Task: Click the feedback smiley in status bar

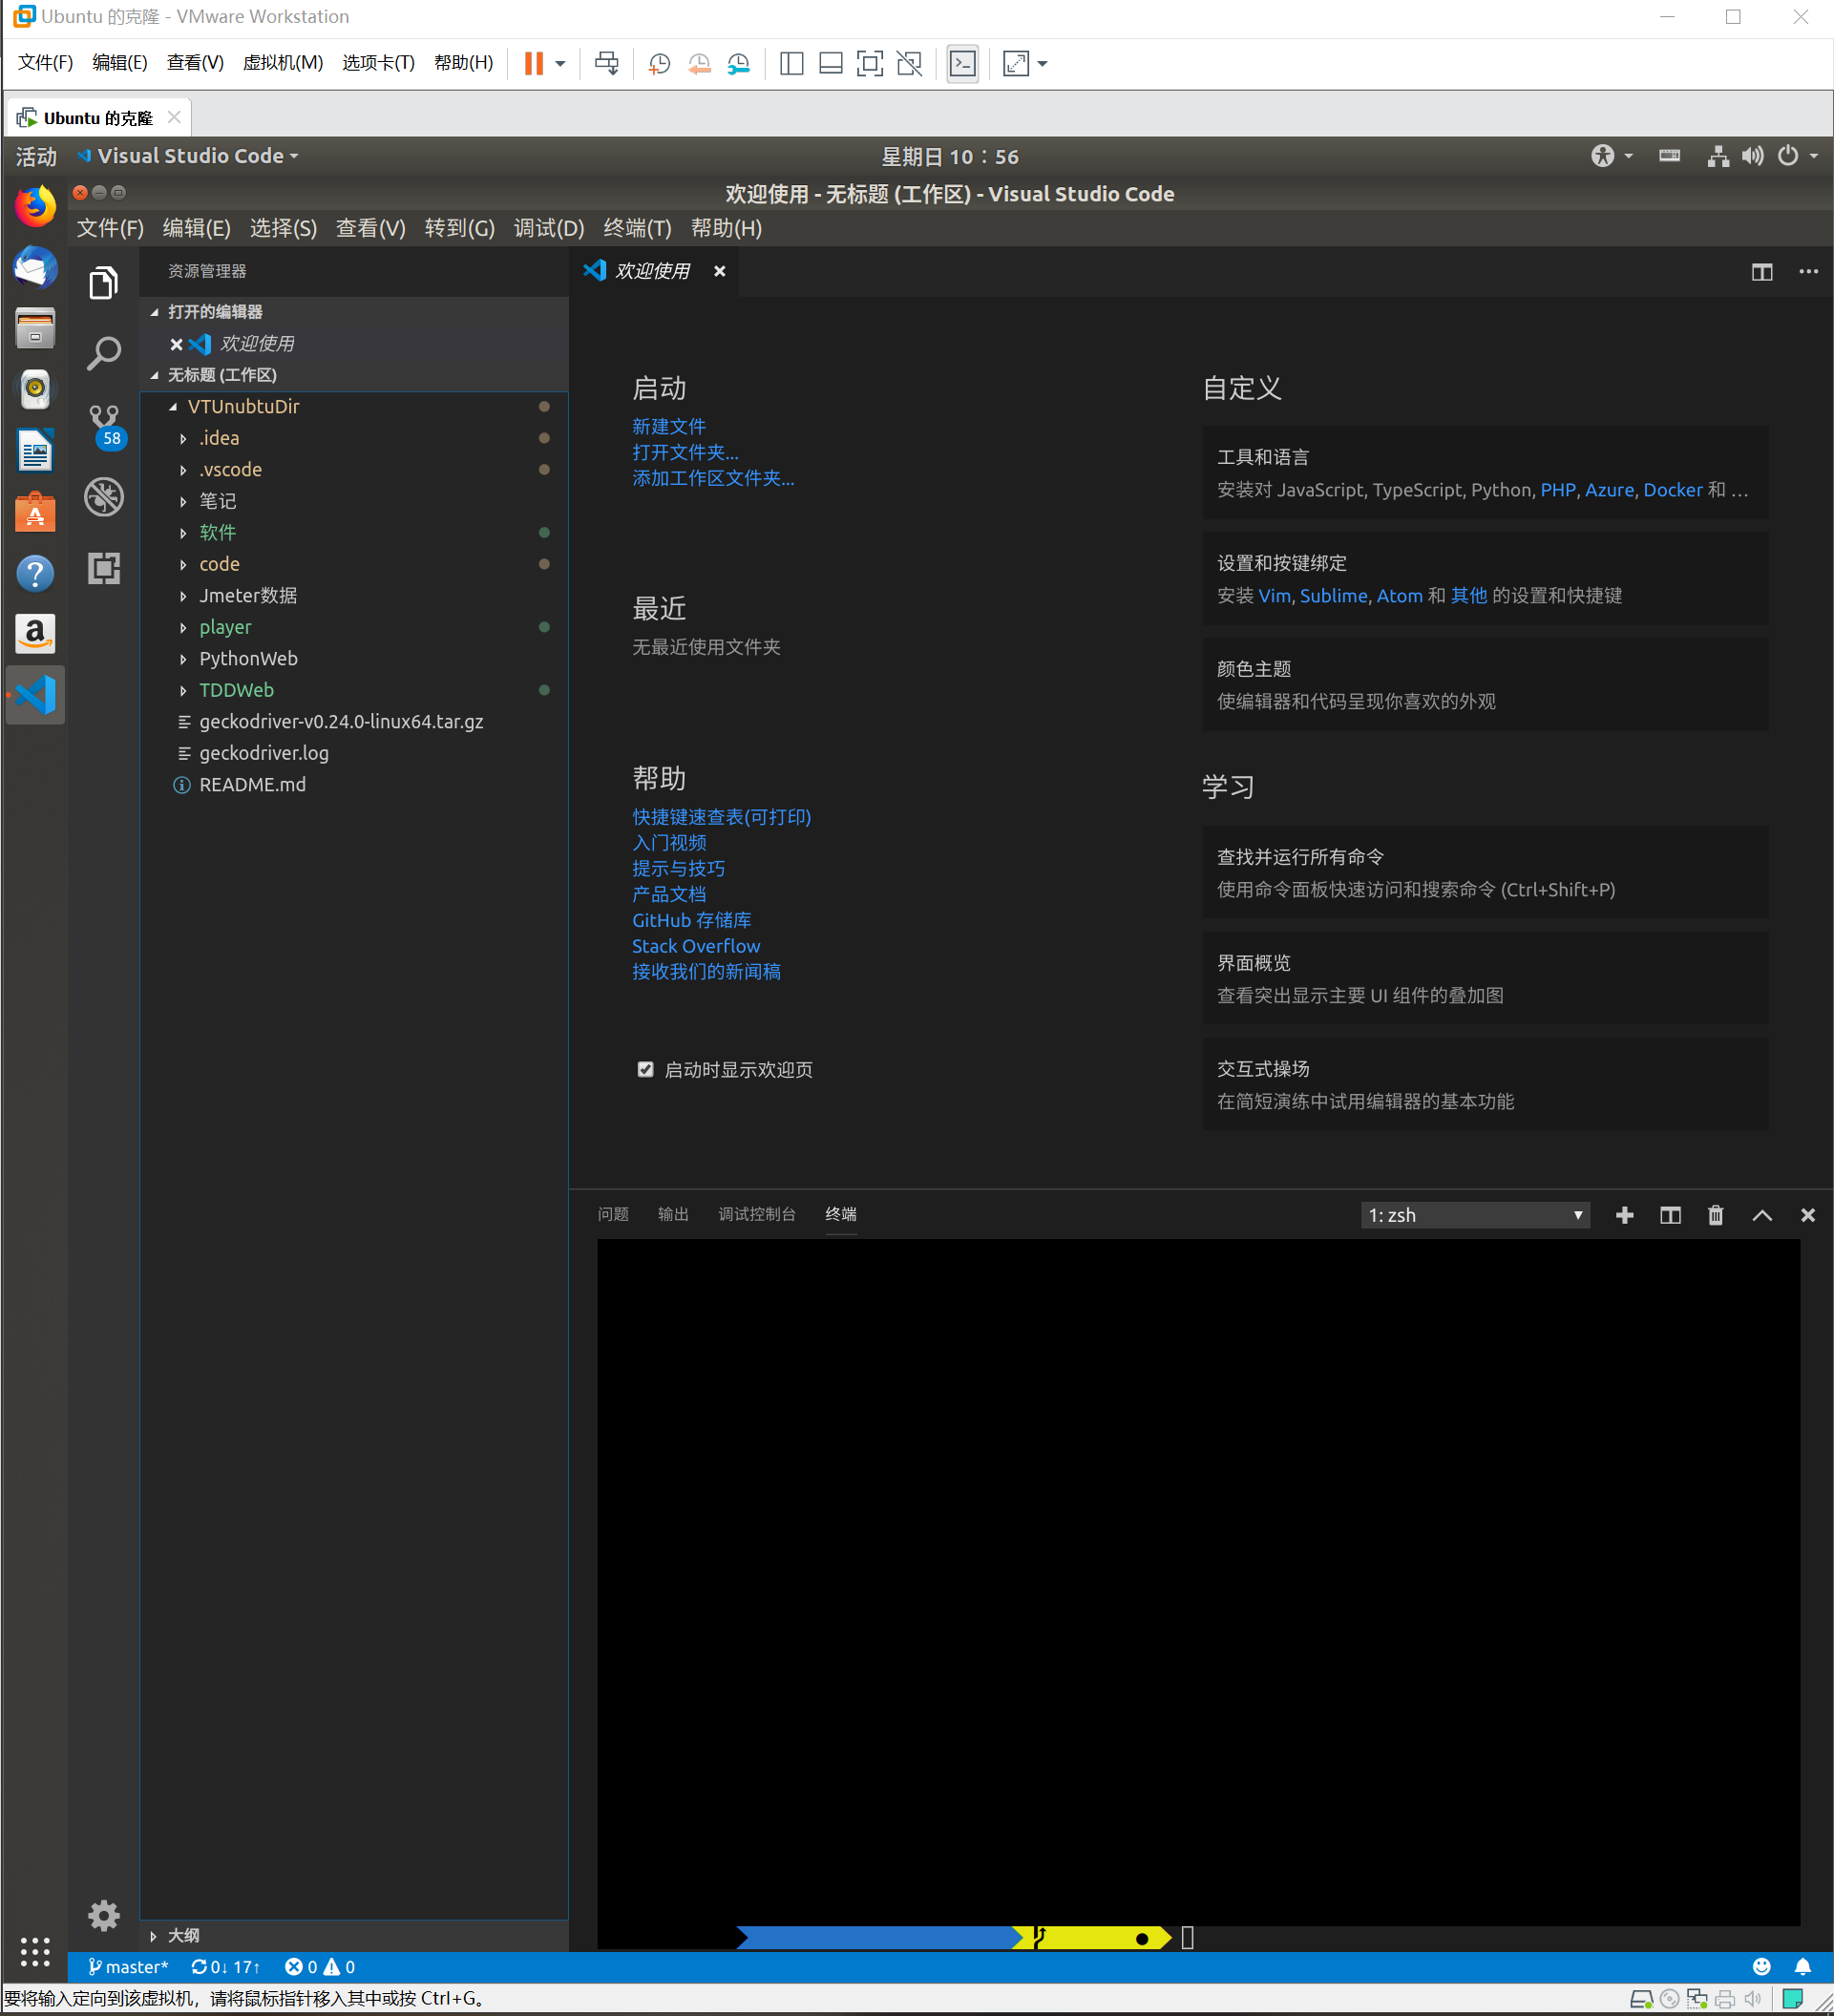Action: click(x=1761, y=1966)
